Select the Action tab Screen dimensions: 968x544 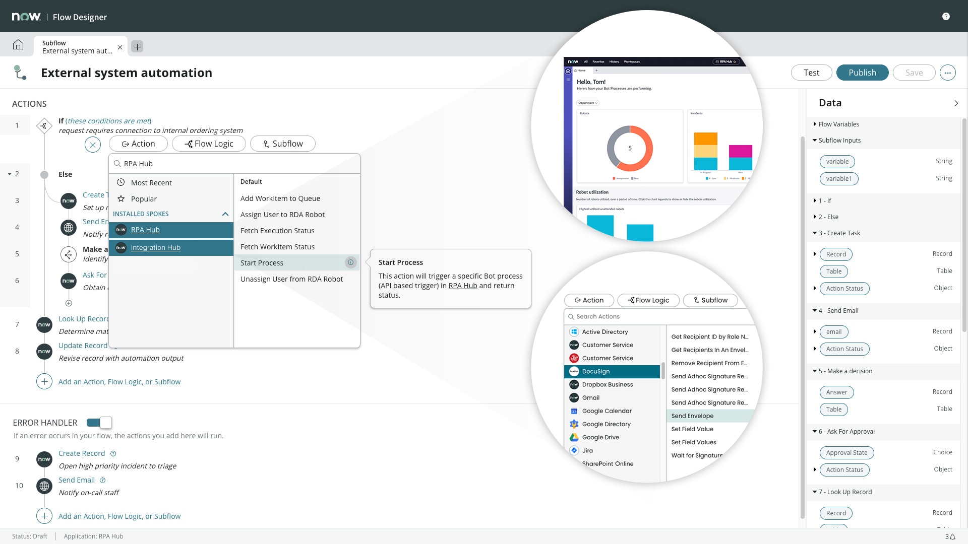[x=138, y=144]
